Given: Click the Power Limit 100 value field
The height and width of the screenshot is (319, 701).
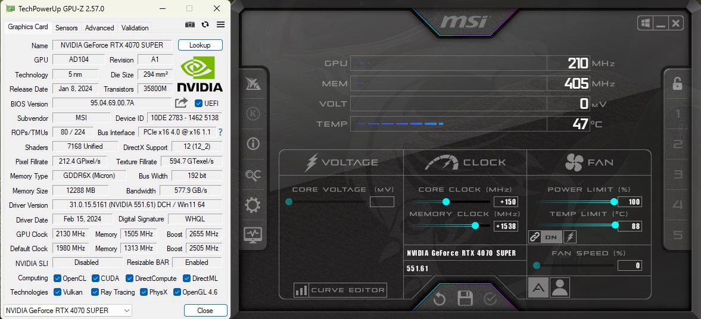Looking at the screenshot, I should pos(630,202).
